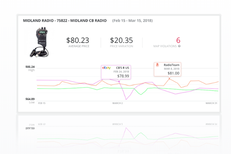Viewport: 231px width, 154px height.
Task: Click the Feb 15 - Mar 15, 2018 date range
Action: (132, 21)
